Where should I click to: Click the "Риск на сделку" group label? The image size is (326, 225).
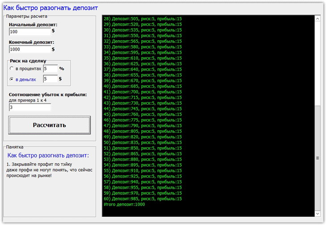(28, 61)
